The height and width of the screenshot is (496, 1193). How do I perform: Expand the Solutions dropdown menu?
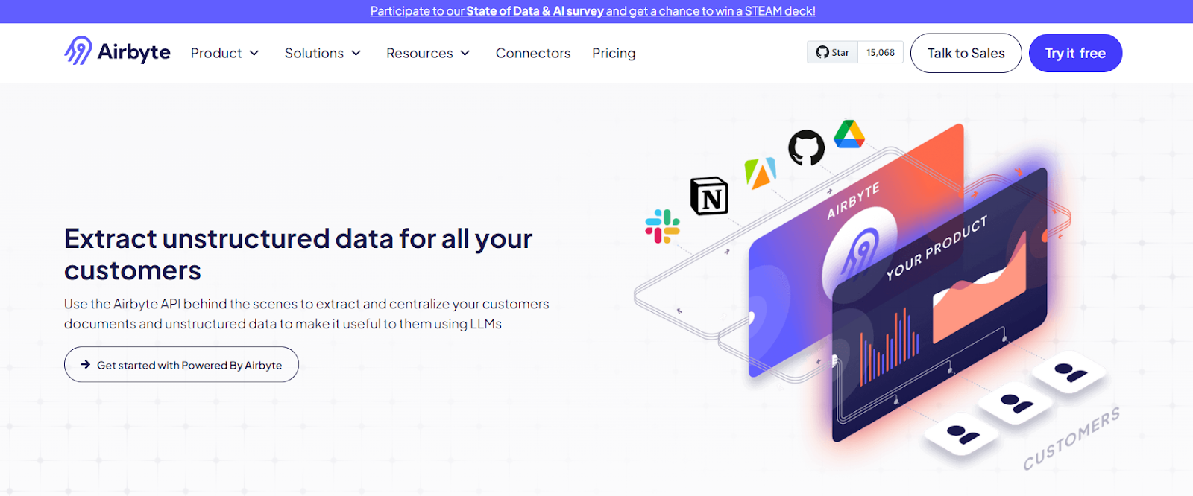[323, 53]
